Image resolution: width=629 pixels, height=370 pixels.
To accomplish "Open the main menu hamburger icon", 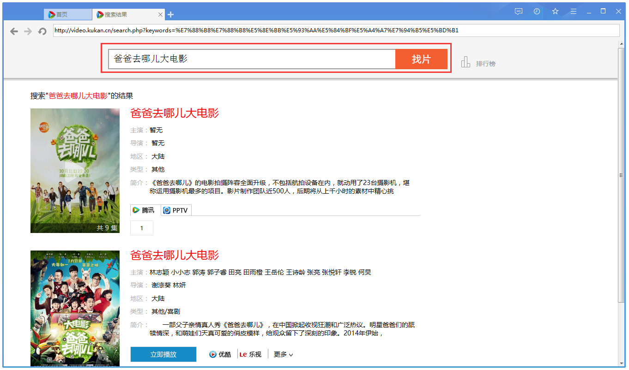I will tap(573, 12).
